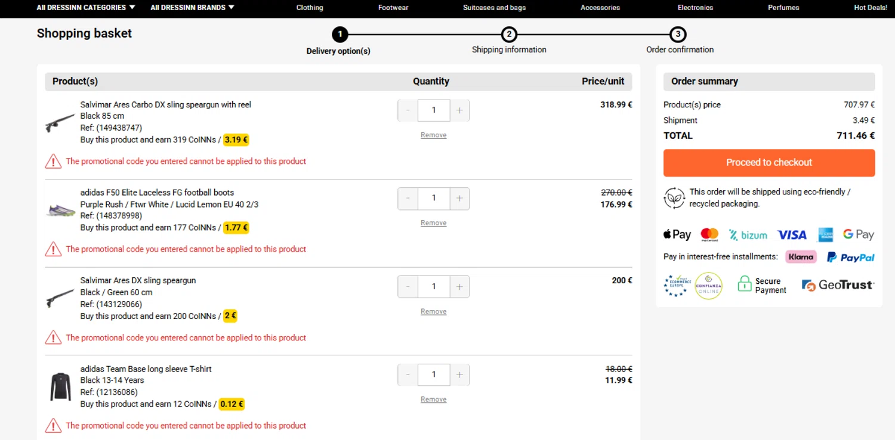Click the GeoTrust logo
This screenshot has width=895, height=440.
coord(838,285)
